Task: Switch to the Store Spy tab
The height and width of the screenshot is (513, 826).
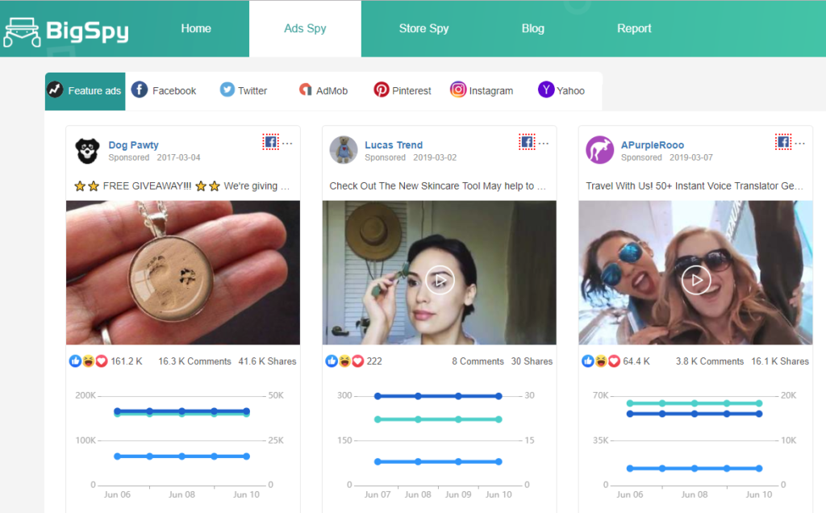Action: pos(423,28)
